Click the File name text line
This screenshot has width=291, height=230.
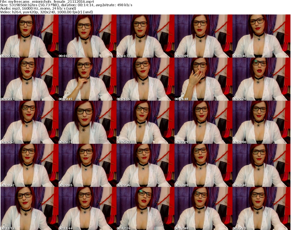47,2
